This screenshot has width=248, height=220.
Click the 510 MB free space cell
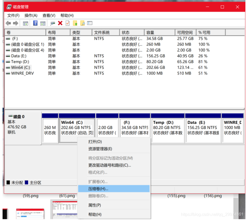(x=184, y=73)
